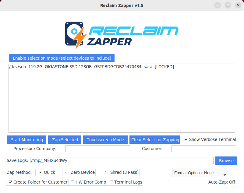
Task: Click Browse to choose log location
Action: pyautogui.click(x=226, y=160)
